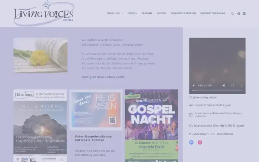The height and width of the screenshot is (162, 259).
Task: Open the pink Instagram icon in sidebar
Action: pos(200,142)
